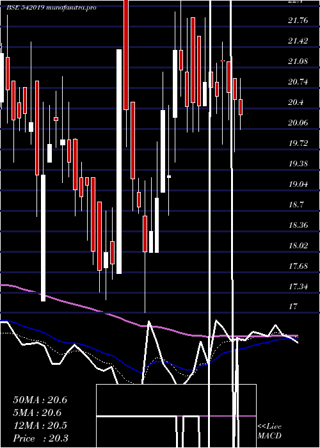The image size is (320, 448).
Task: Select the 17.34 price axis label
Action: click(298, 287)
